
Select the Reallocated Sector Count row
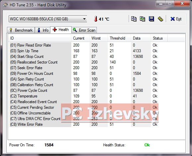[97, 62]
